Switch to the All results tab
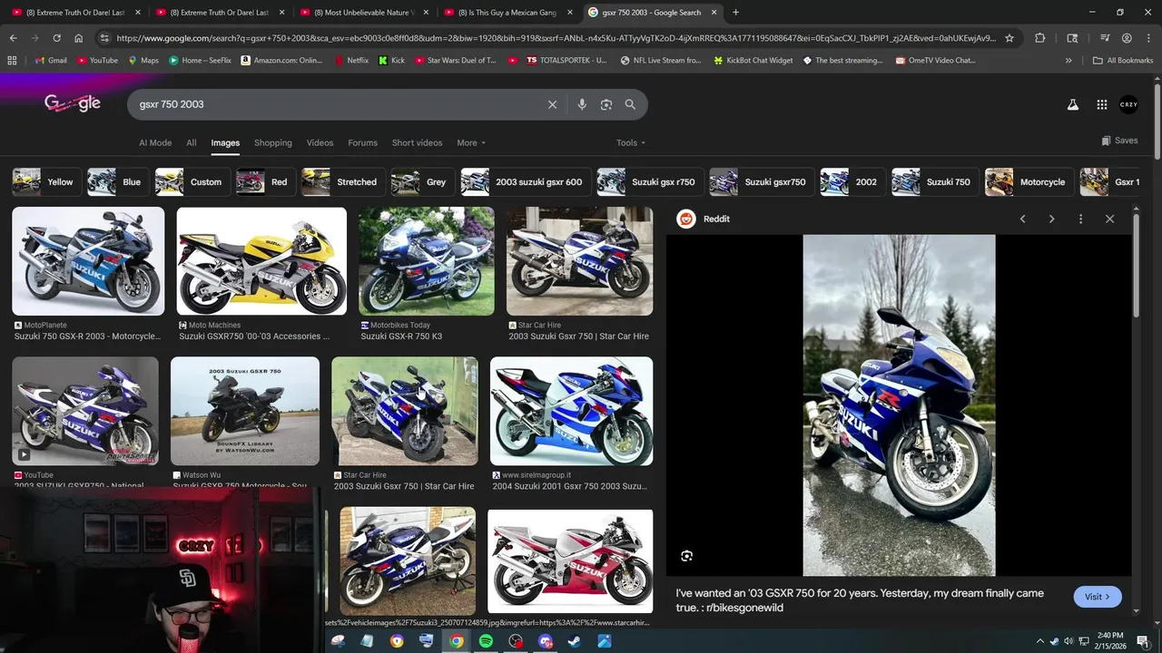This screenshot has height=653, width=1162. (192, 142)
